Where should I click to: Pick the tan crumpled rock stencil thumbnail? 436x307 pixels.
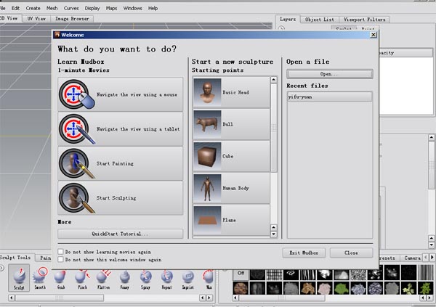click(x=308, y=289)
